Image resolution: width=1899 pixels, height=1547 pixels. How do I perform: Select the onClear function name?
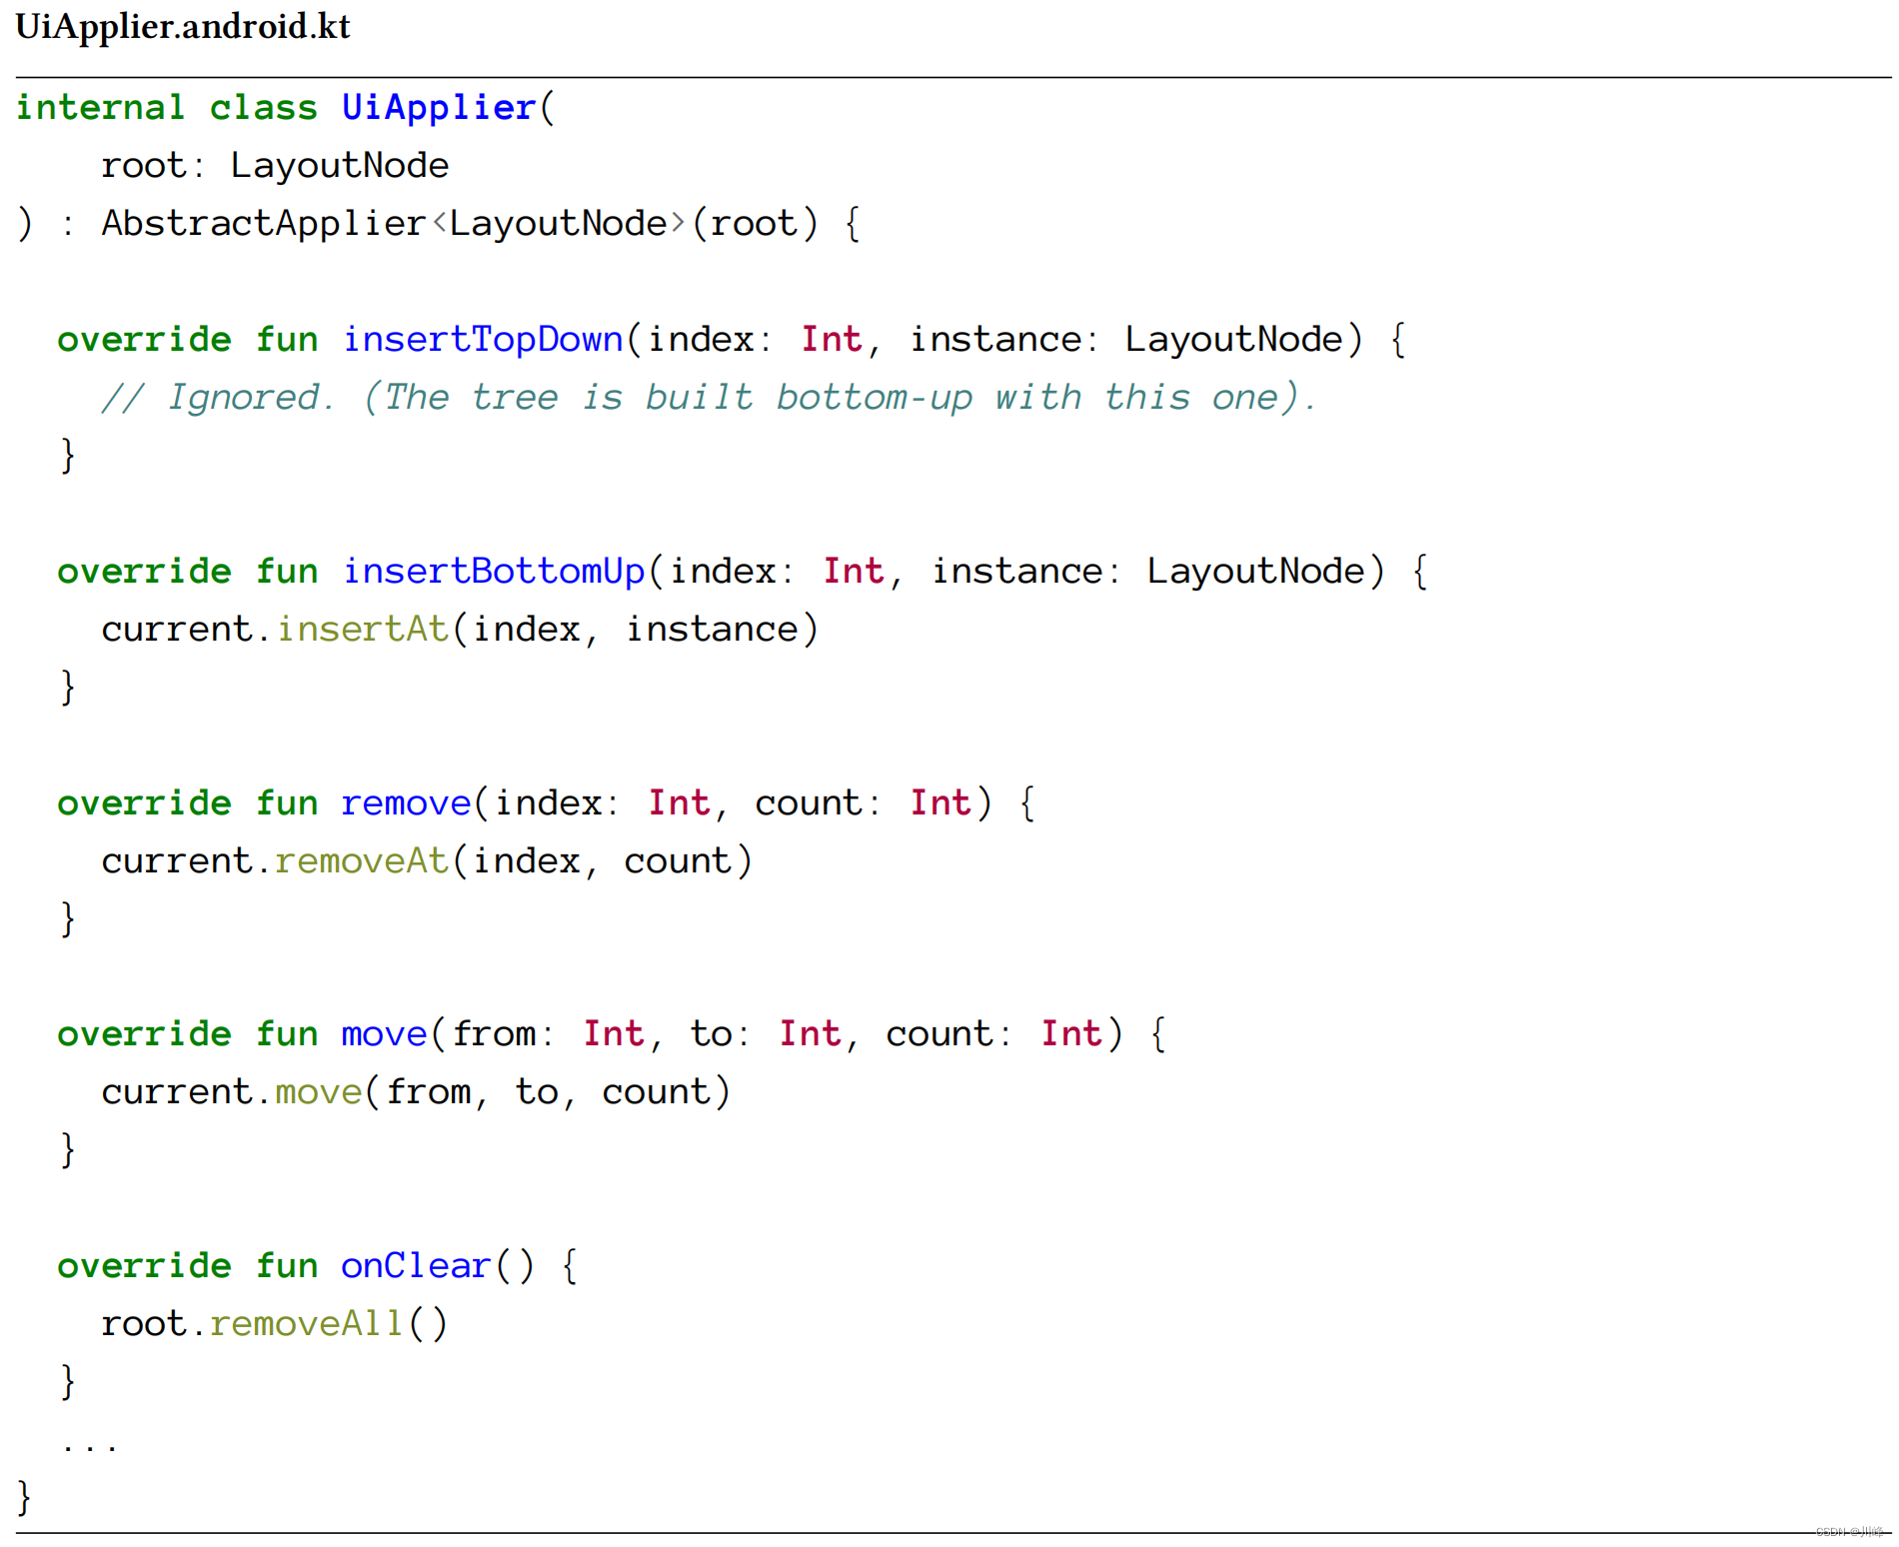click(416, 1266)
